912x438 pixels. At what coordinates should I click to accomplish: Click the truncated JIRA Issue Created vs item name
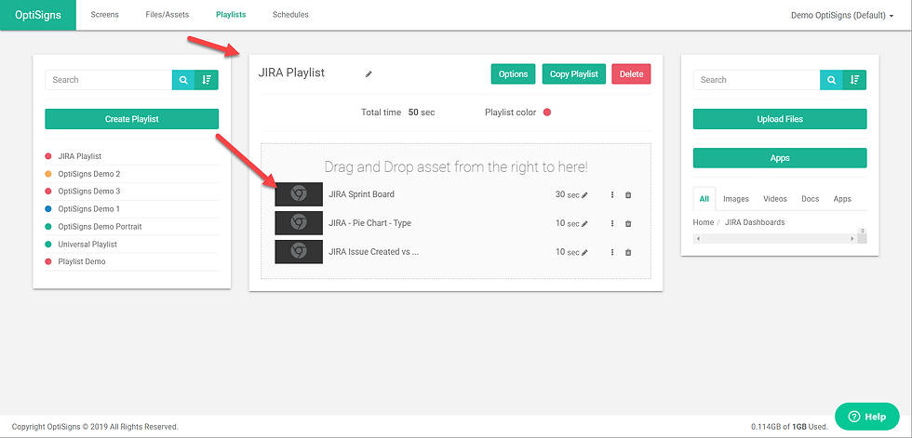(x=373, y=251)
